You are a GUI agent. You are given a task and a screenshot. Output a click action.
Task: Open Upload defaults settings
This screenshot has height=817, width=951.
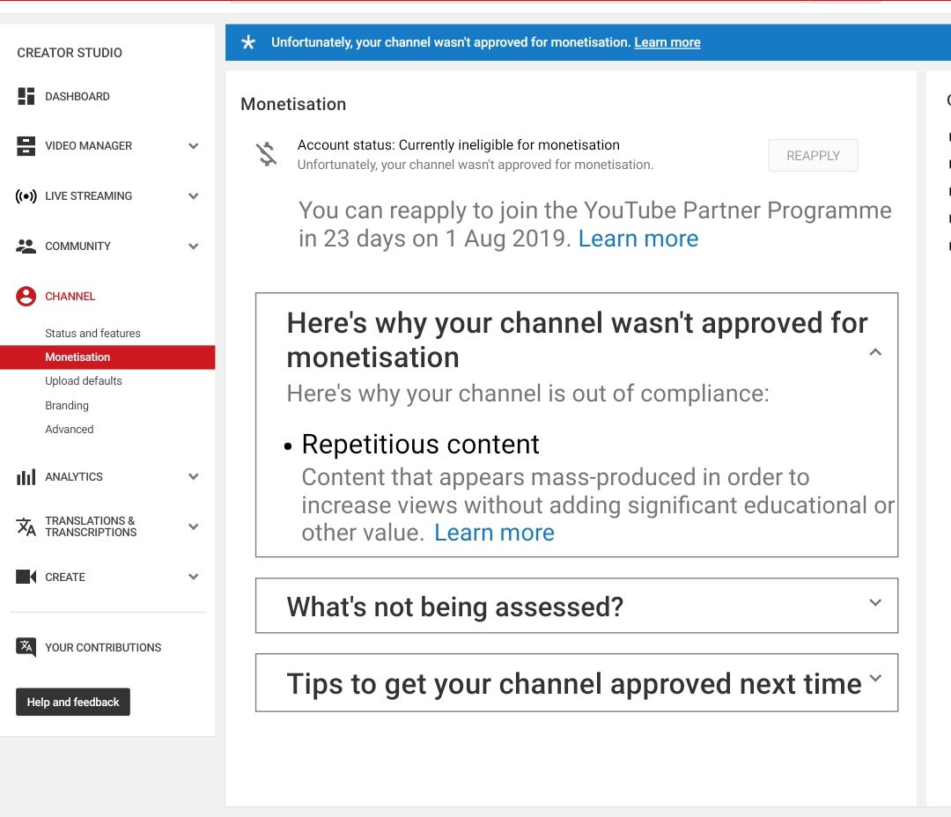click(x=83, y=381)
